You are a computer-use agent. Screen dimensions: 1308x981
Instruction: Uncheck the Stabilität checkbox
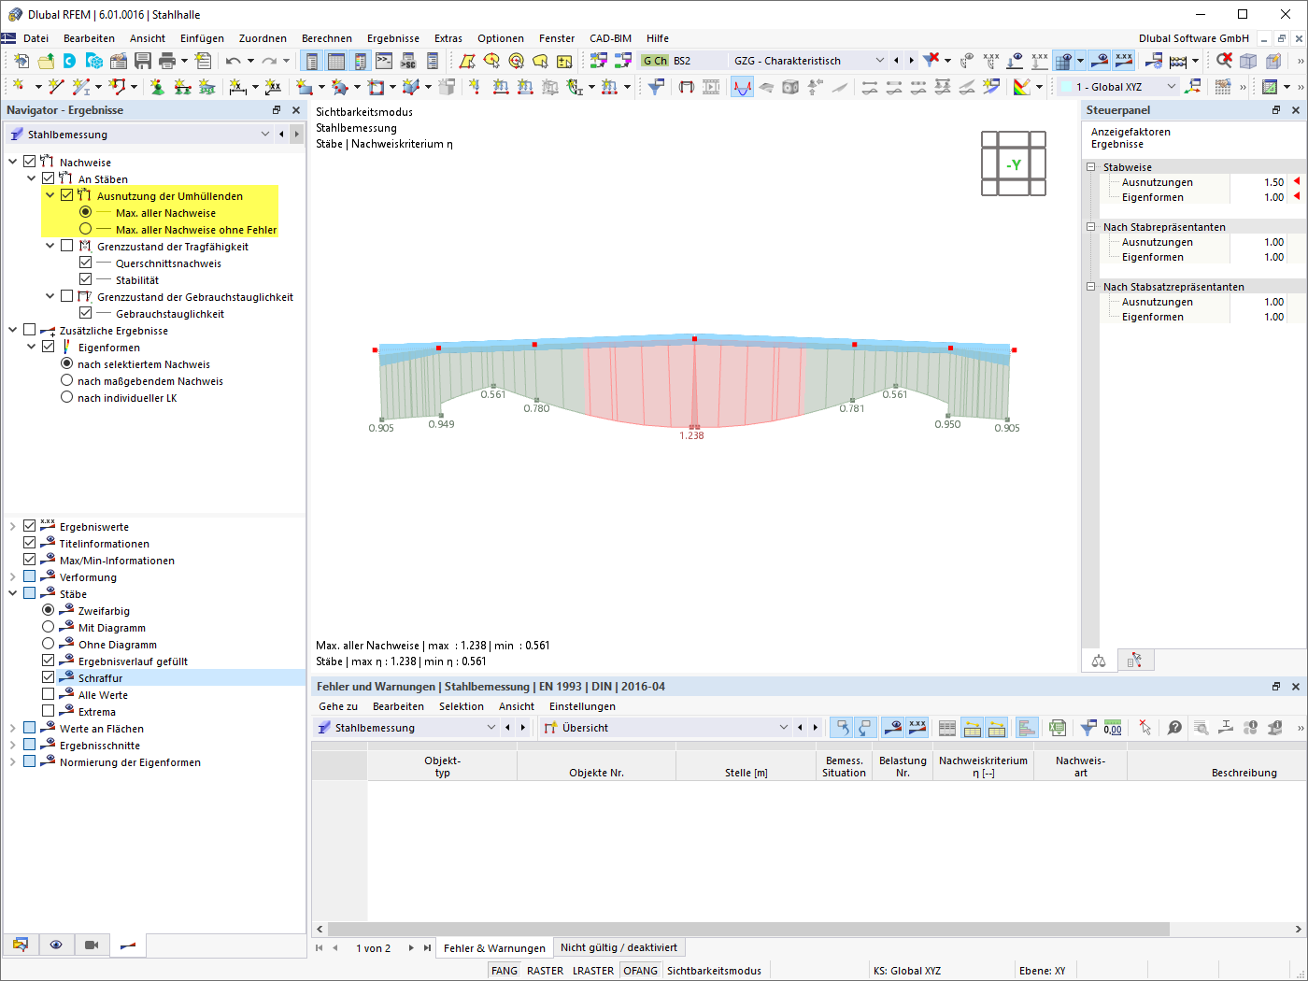pyautogui.click(x=86, y=279)
